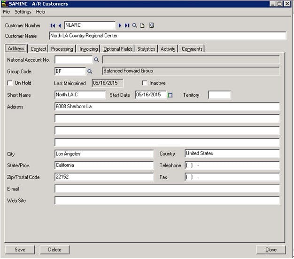Open Customer Number finder magnifier
294x259 pixels.
(x=134, y=25)
